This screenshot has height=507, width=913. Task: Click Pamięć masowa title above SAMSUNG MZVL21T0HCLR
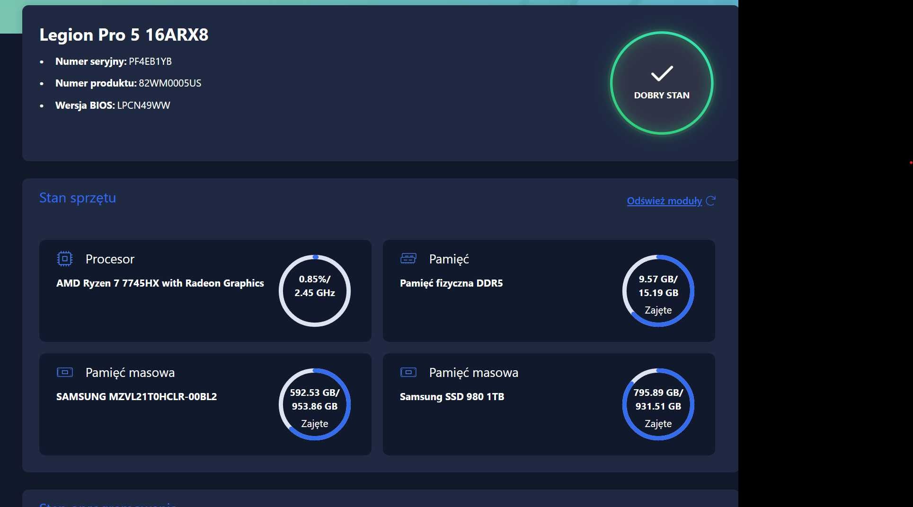pyautogui.click(x=130, y=373)
